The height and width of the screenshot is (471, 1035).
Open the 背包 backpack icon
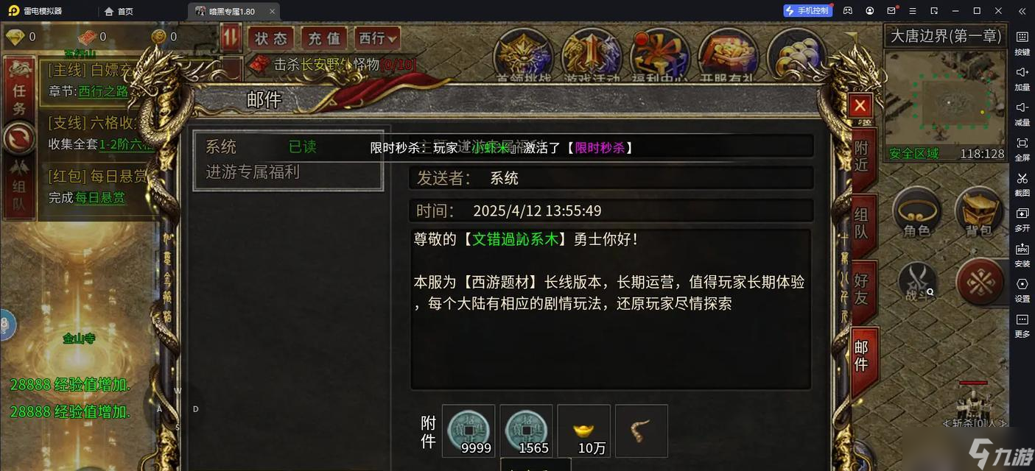[x=980, y=213]
